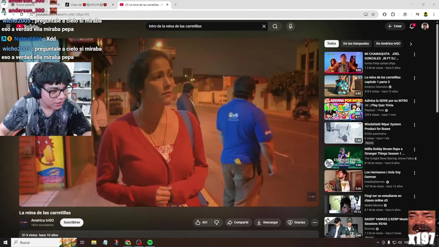Open options for Fingí ser un estudiante video
This screenshot has width=439, height=247.
(414, 197)
